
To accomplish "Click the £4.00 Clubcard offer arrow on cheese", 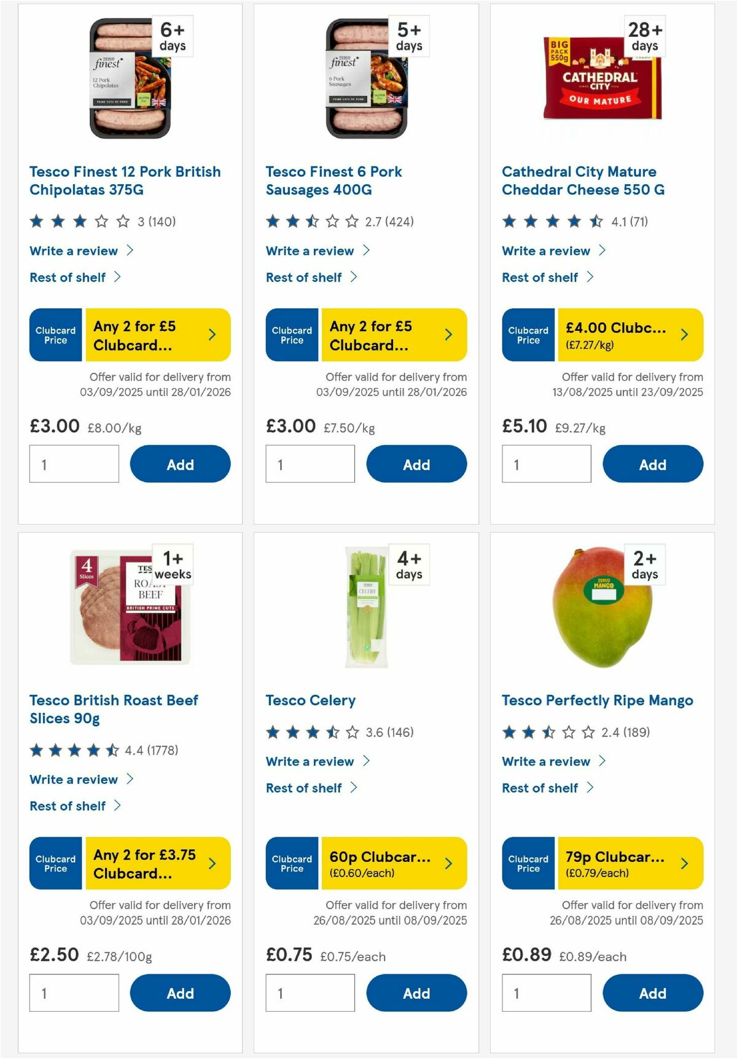I will [x=684, y=335].
